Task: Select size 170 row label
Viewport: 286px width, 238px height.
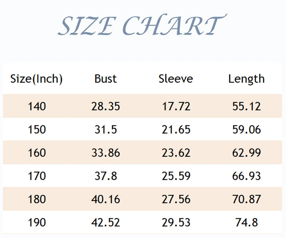Action: (x=37, y=176)
